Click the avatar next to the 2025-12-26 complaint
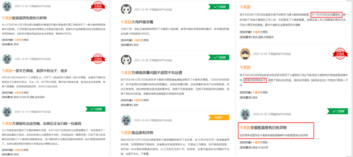The height and width of the screenshot is (157, 353). (x=126, y=120)
